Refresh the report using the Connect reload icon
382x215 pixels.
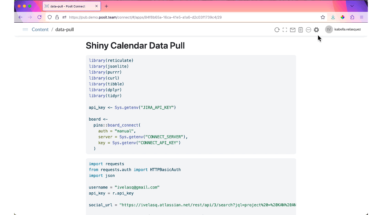click(277, 30)
